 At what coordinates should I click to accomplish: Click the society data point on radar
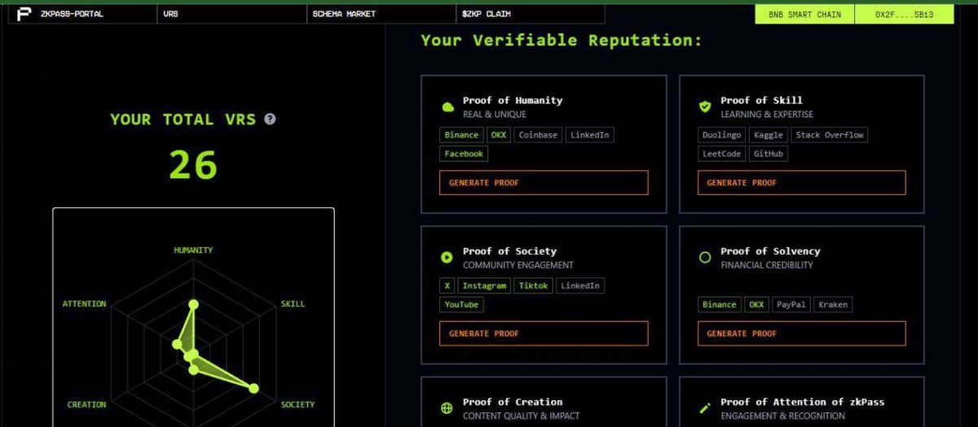point(253,389)
